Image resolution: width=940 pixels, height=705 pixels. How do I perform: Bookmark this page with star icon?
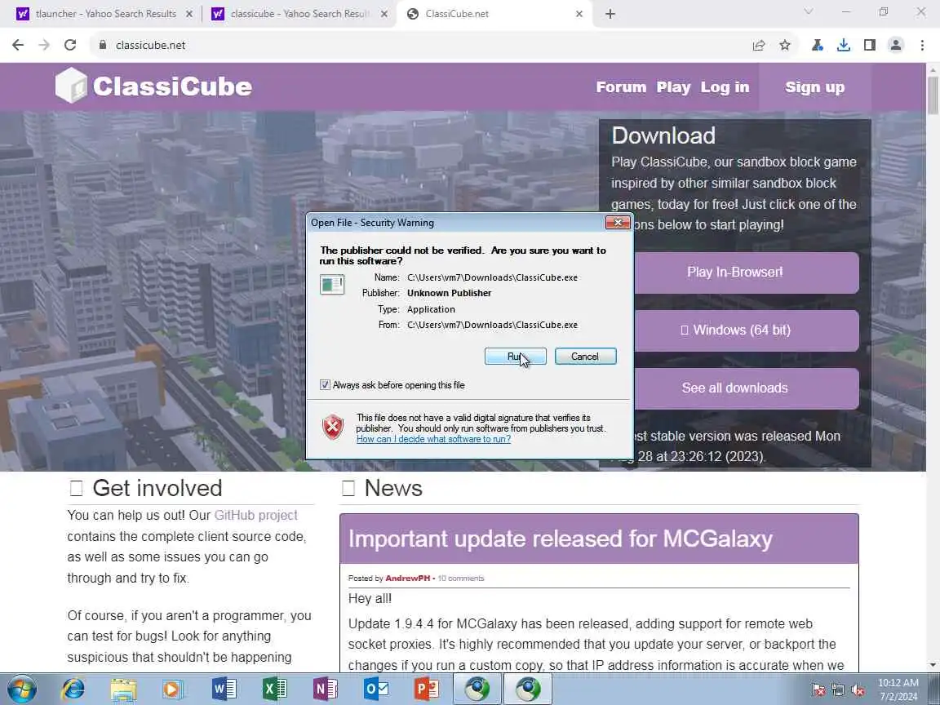point(785,45)
